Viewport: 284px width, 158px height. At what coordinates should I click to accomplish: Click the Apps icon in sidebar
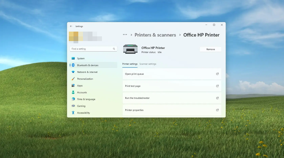73,85
